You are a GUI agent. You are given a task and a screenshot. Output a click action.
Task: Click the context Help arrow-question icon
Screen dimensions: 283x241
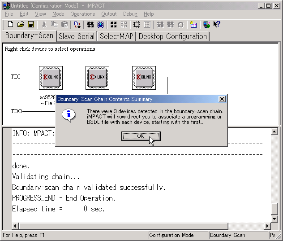point(217,24)
